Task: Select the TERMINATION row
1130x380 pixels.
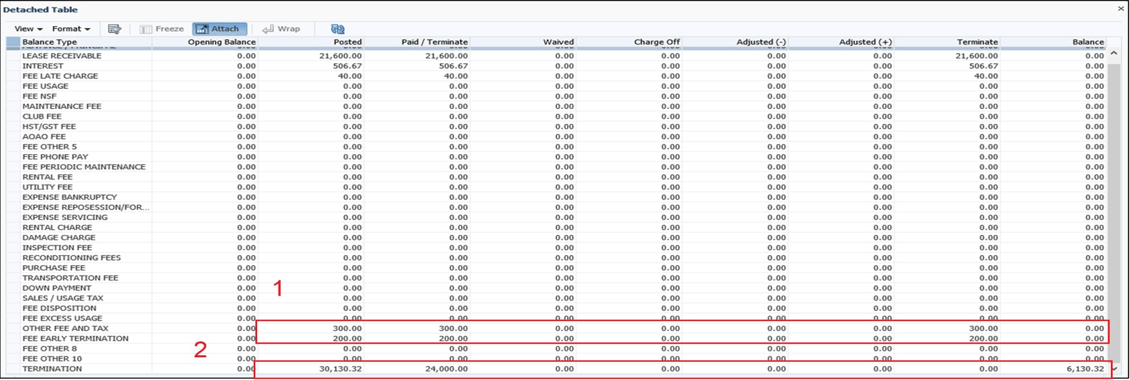Action: 556,370
